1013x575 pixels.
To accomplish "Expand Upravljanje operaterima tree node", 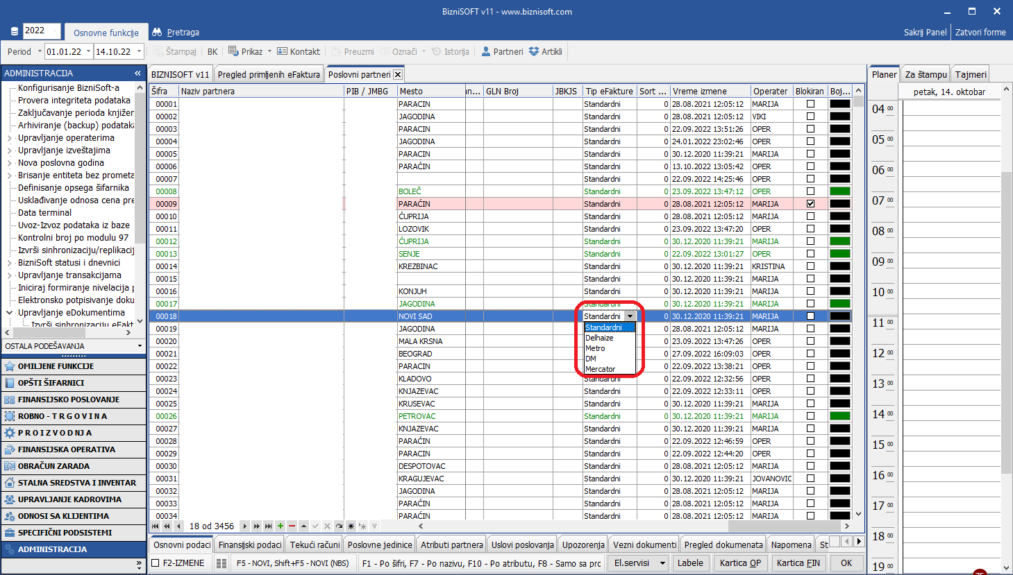I will point(10,138).
